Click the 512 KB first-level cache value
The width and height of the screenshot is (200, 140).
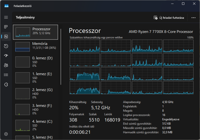(x=166, y=123)
